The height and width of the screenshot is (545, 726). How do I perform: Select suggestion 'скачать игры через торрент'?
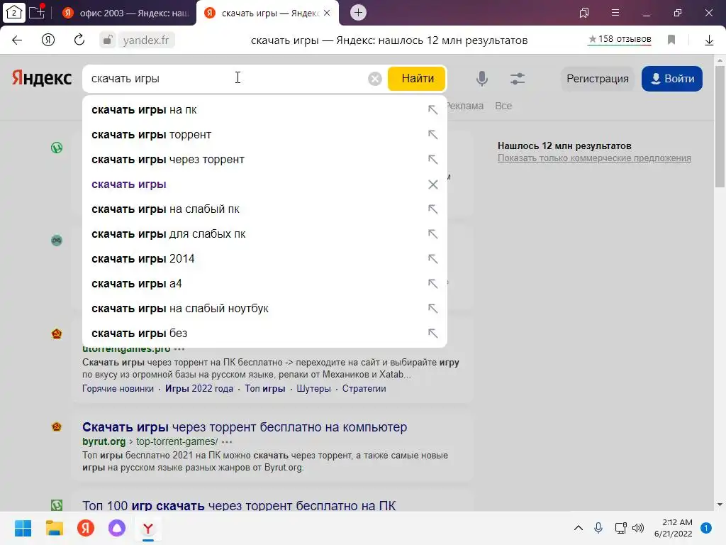[x=264, y=160]
